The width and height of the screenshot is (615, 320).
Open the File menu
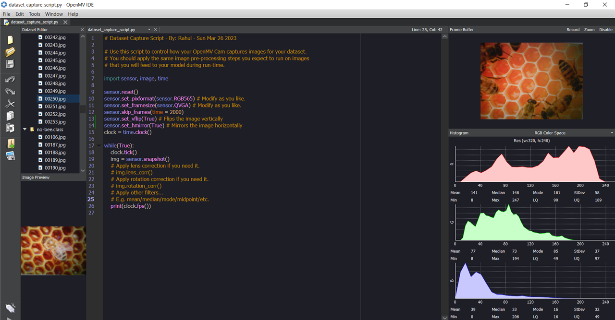coord(7,14)
